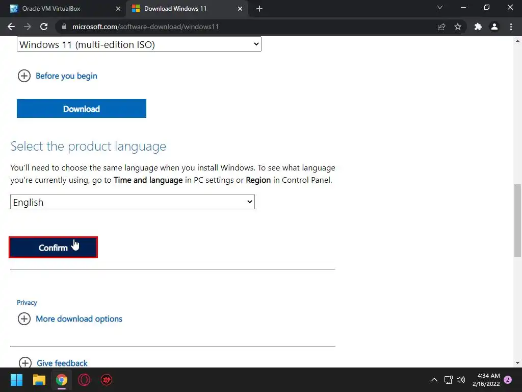Open the Chrome profile icon
This screenshot has width=522, height=392.
tap(494, 27)
